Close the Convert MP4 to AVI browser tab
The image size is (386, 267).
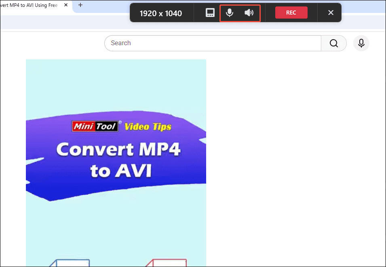[x=66, y=5]
